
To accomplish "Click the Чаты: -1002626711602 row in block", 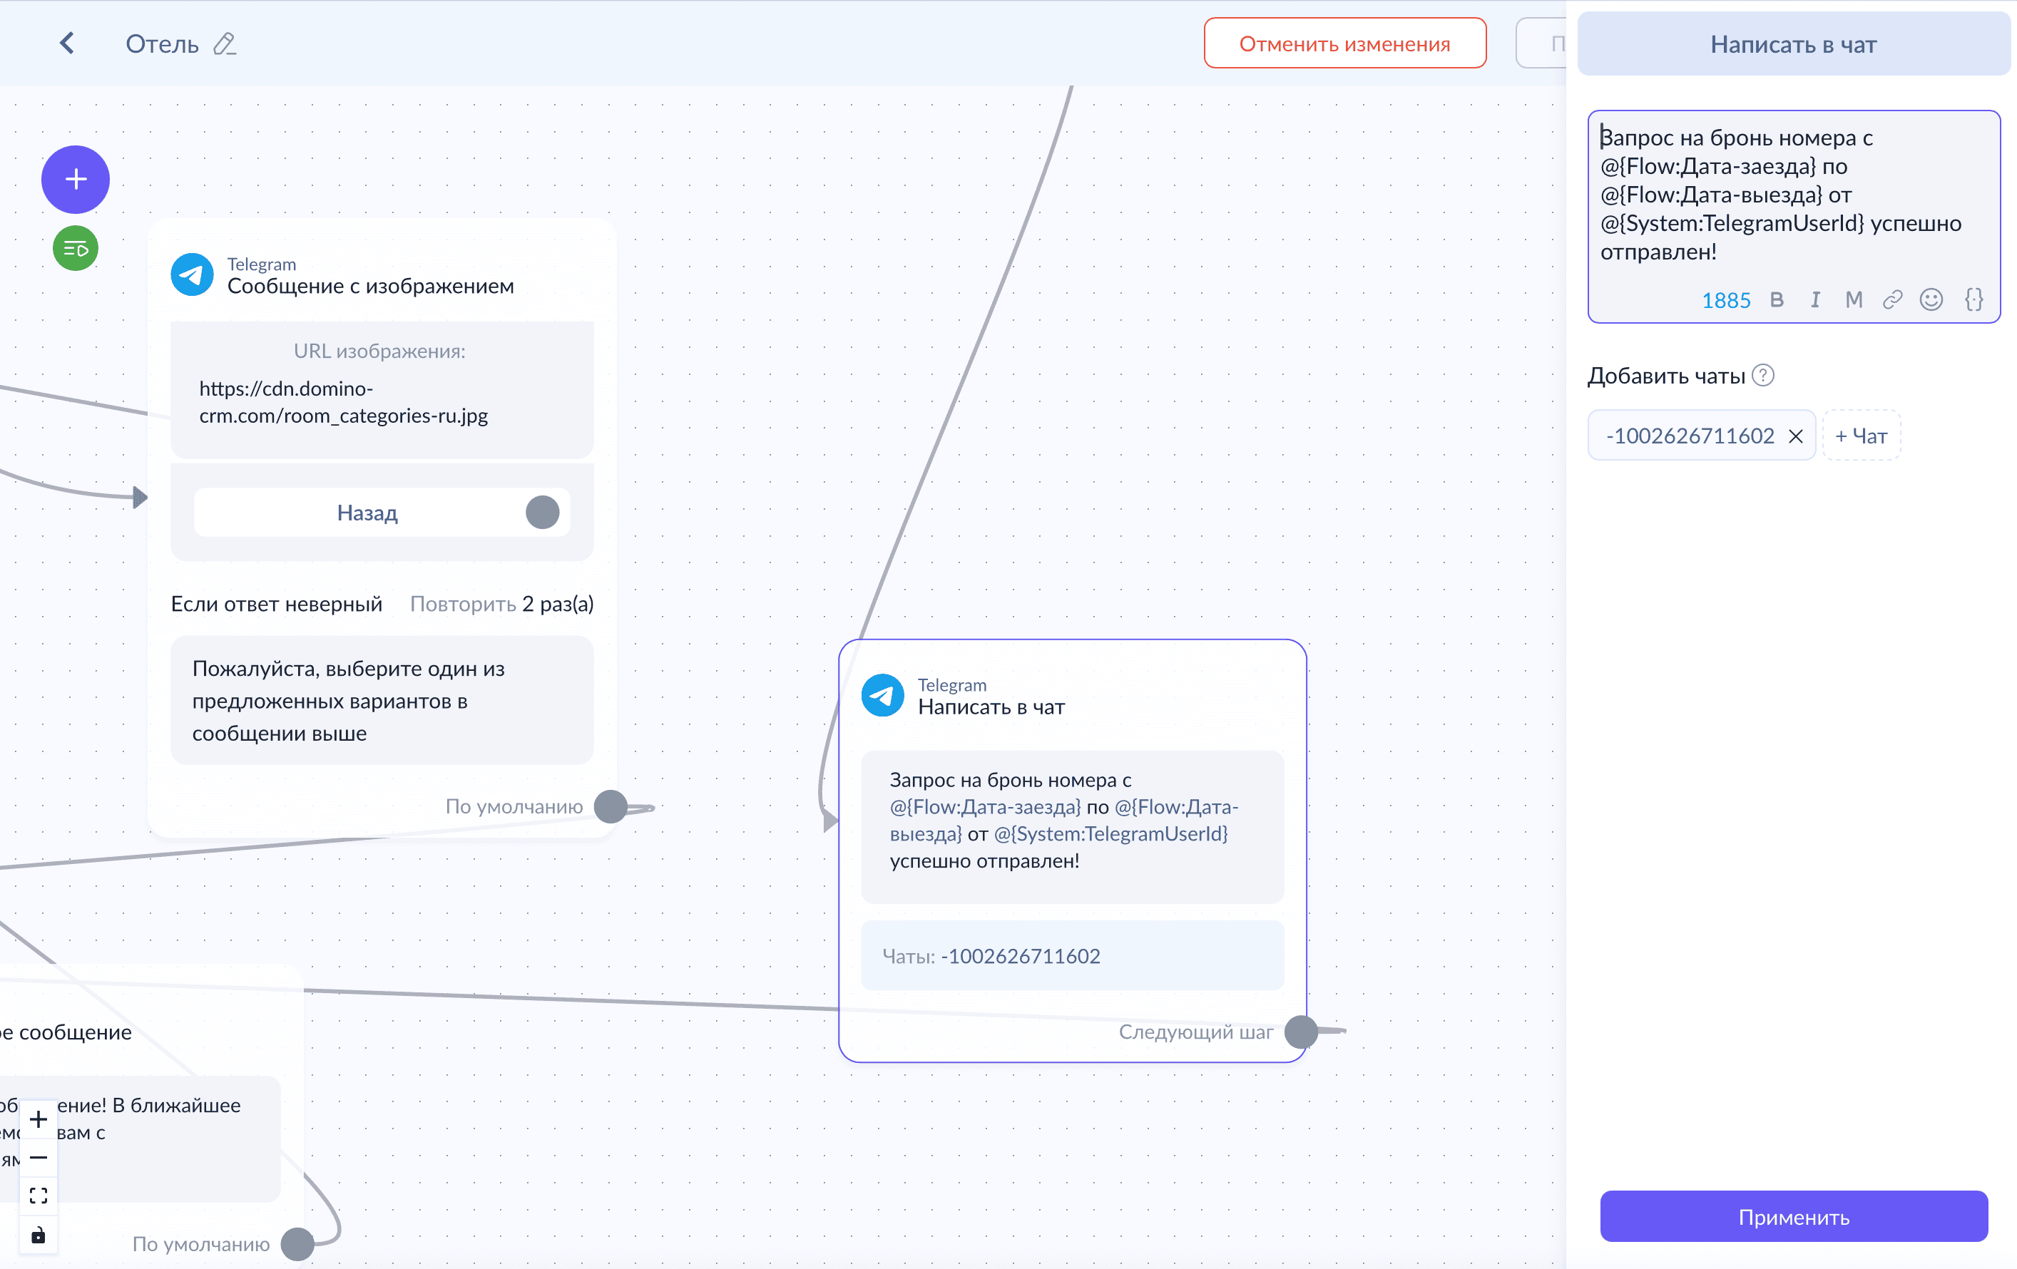I will pyautogui.click(x=1072, y=956).
